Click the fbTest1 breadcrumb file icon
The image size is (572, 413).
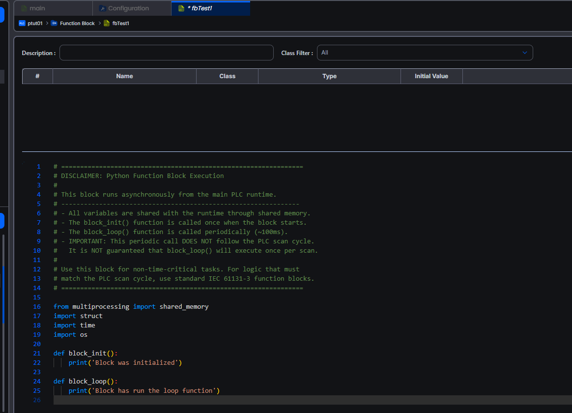click(107, 23)
